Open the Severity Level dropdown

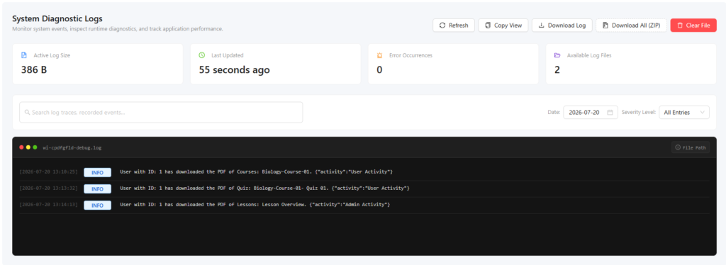684,113
